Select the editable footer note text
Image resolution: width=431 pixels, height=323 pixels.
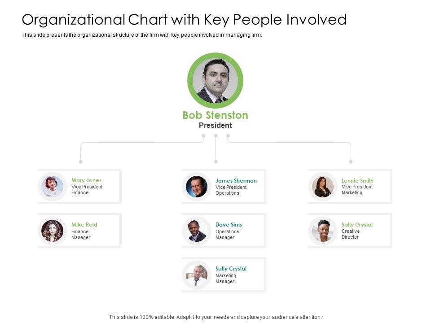pos(215,317)
